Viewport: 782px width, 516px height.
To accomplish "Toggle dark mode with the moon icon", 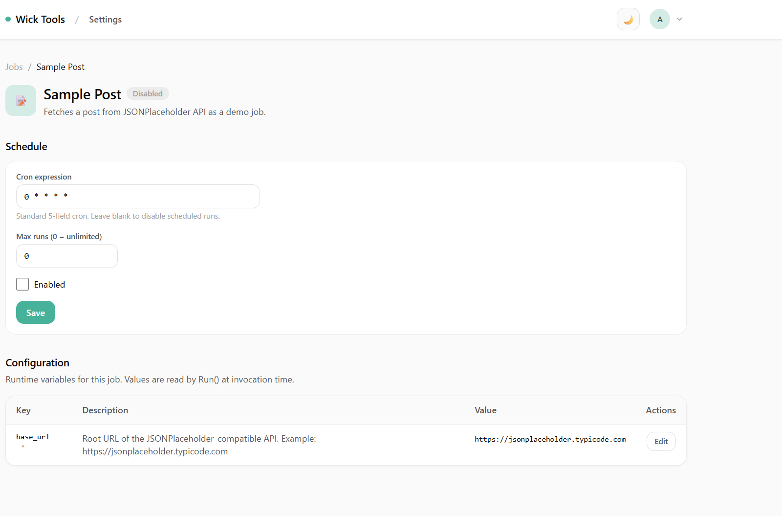I will coord(628,20).
